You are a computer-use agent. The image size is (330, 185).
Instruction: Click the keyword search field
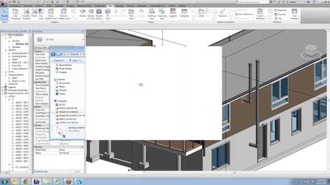point(253,2)
